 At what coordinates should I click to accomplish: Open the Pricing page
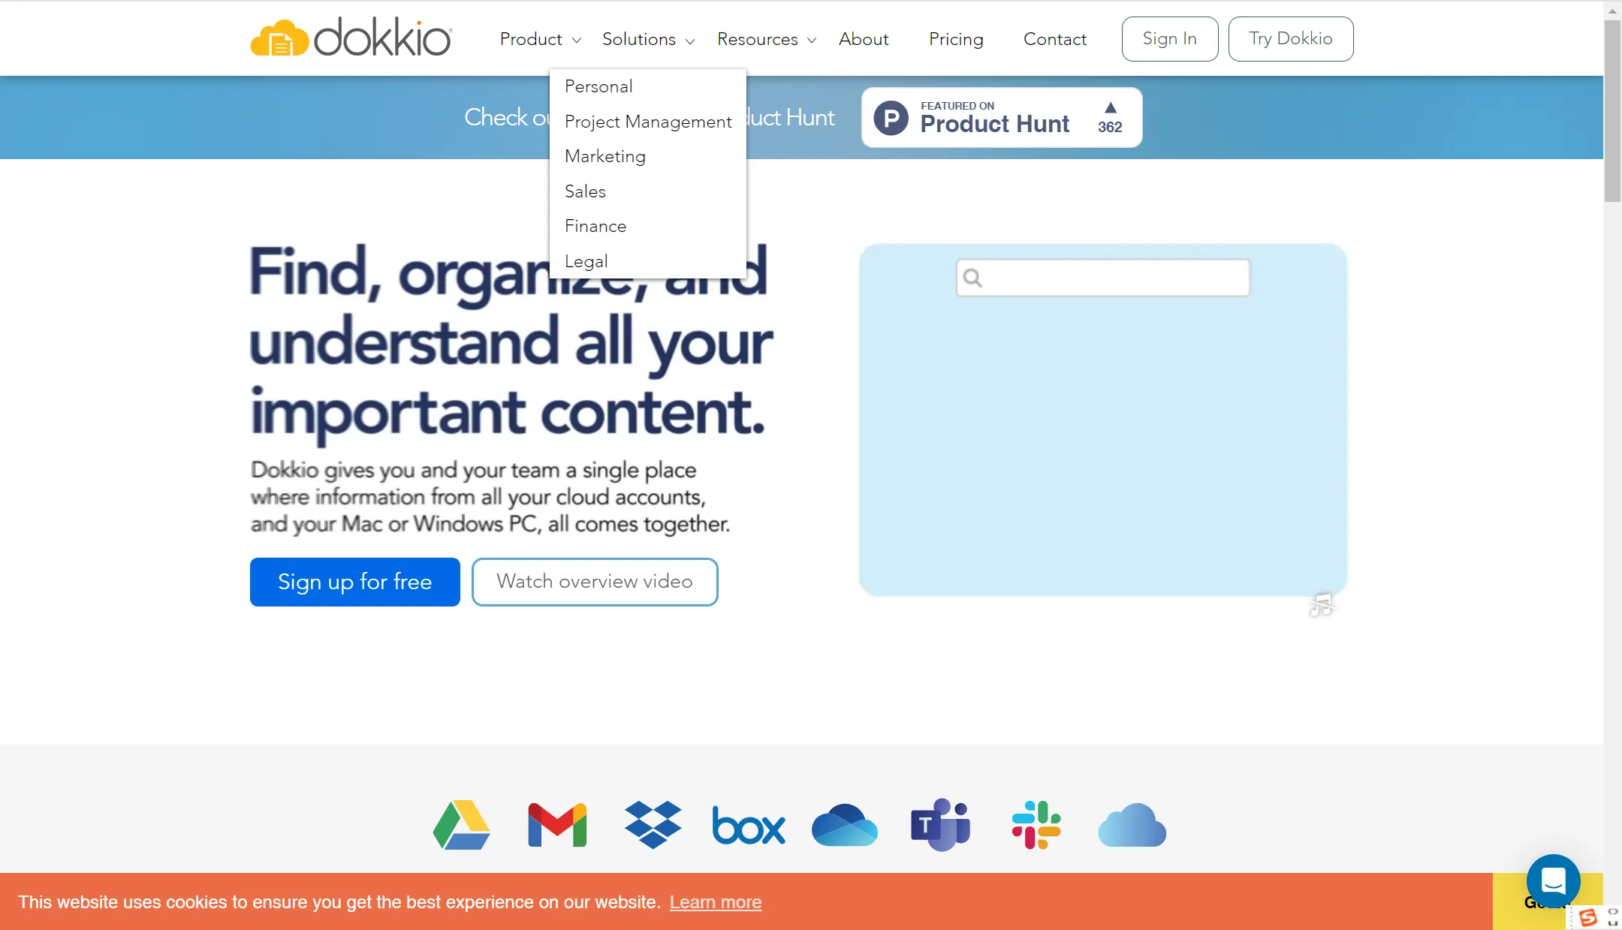pyautogui.click(x=956, y=39)
